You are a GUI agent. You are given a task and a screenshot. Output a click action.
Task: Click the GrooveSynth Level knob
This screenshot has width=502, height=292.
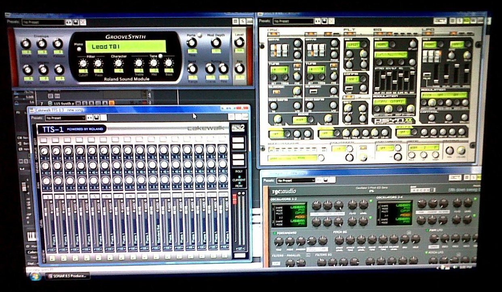(239, 43)
